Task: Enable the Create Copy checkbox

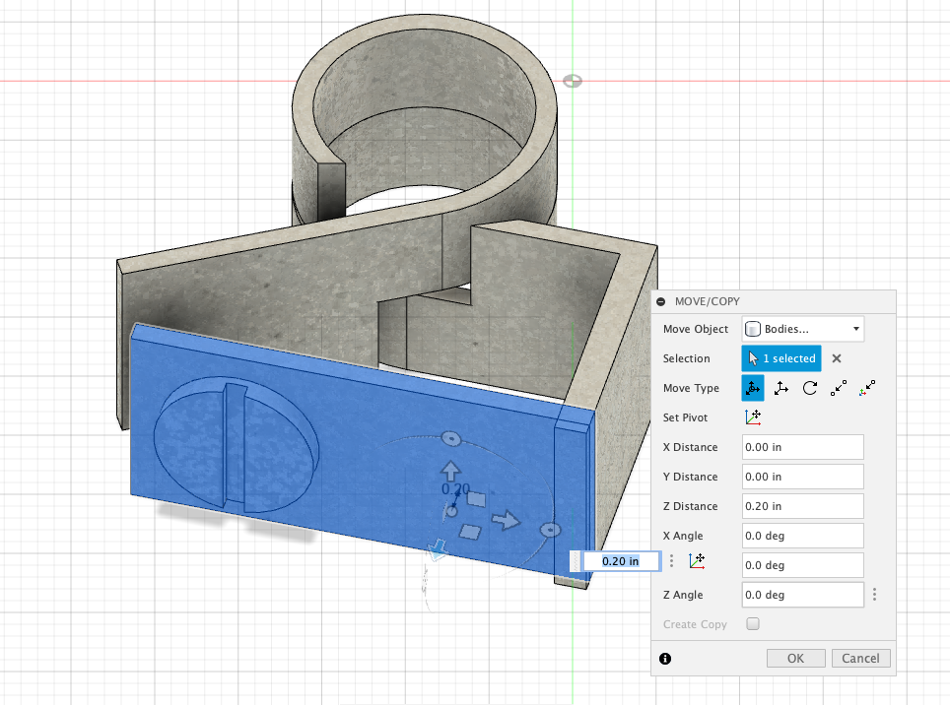Action: point(753,624)
